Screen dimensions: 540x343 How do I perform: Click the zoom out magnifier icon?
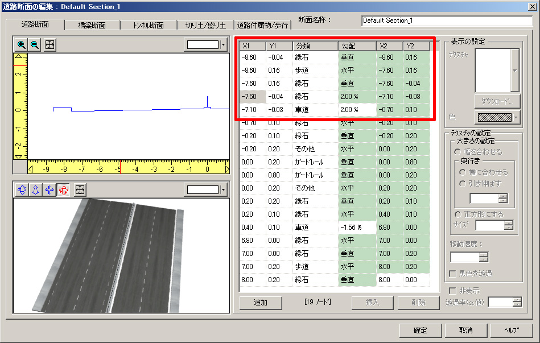click(35, 45)
